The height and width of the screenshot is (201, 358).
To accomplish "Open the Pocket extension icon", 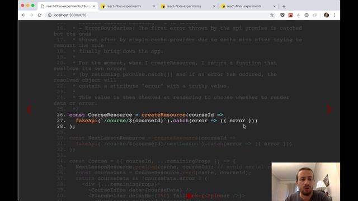I will (x=282, y=15).
